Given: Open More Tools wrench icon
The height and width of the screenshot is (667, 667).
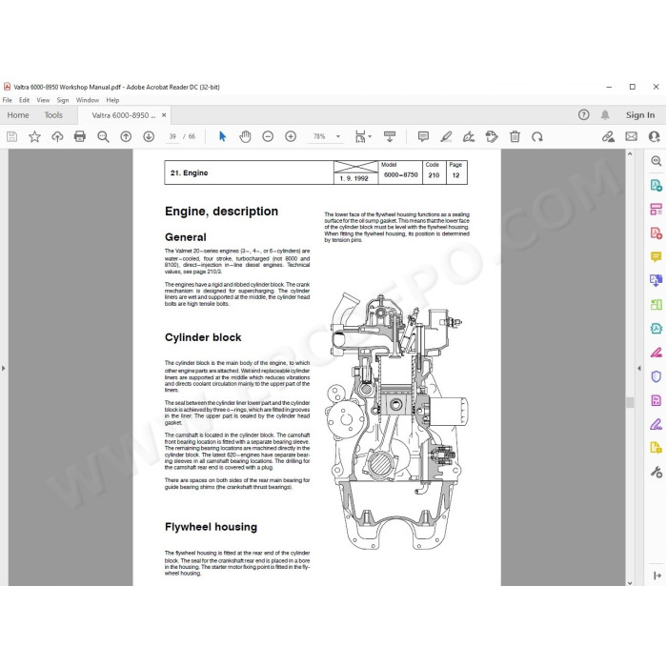Looking at the screenshot, I should pyautogui.click(x=656, y=472).
